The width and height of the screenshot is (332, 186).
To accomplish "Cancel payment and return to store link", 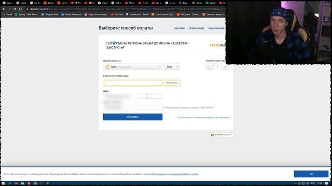I will click(203, 117).
